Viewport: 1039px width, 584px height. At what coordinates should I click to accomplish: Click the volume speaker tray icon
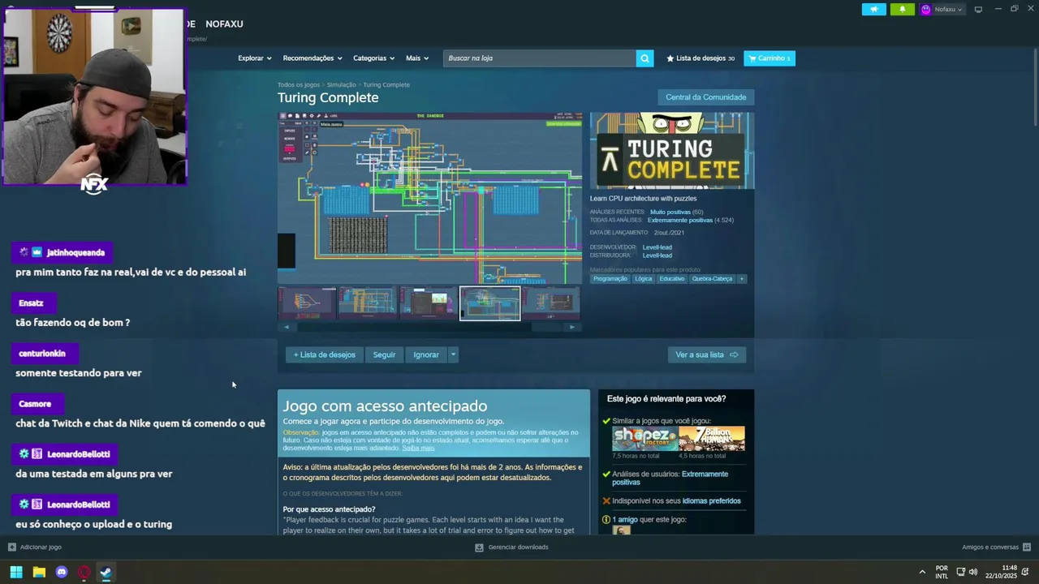pos(973,572)
